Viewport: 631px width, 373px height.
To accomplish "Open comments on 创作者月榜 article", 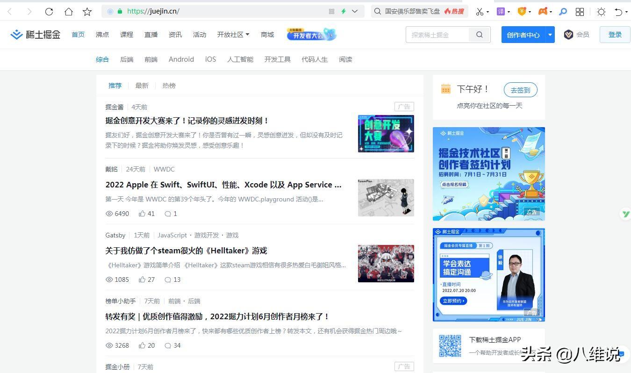I will coord(168,345).
